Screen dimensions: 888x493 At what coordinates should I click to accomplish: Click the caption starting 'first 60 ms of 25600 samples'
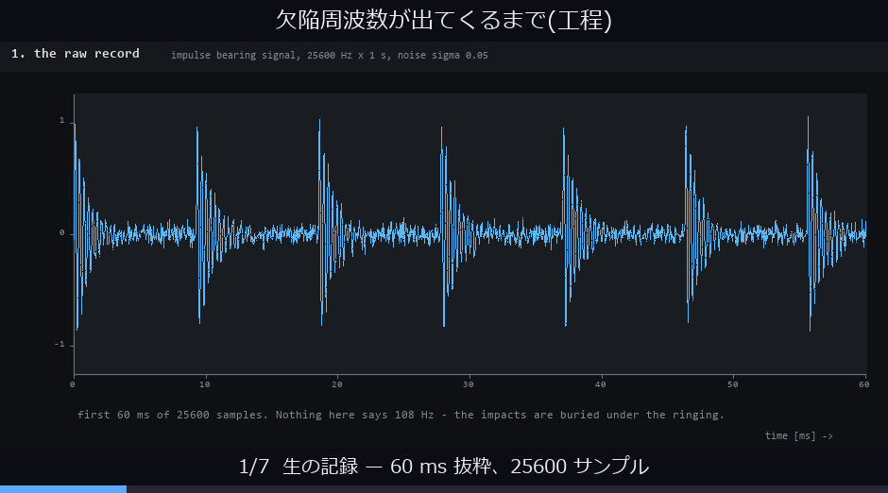(x=401, y=415)
